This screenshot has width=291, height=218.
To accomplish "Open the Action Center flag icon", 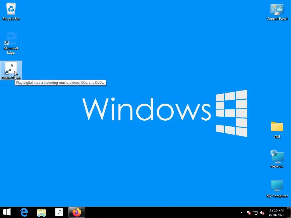I will (x=248, y=213).
